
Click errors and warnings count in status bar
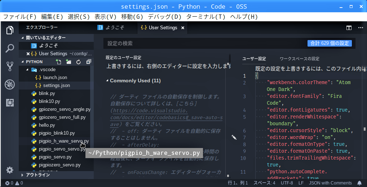tap(14, 183)
